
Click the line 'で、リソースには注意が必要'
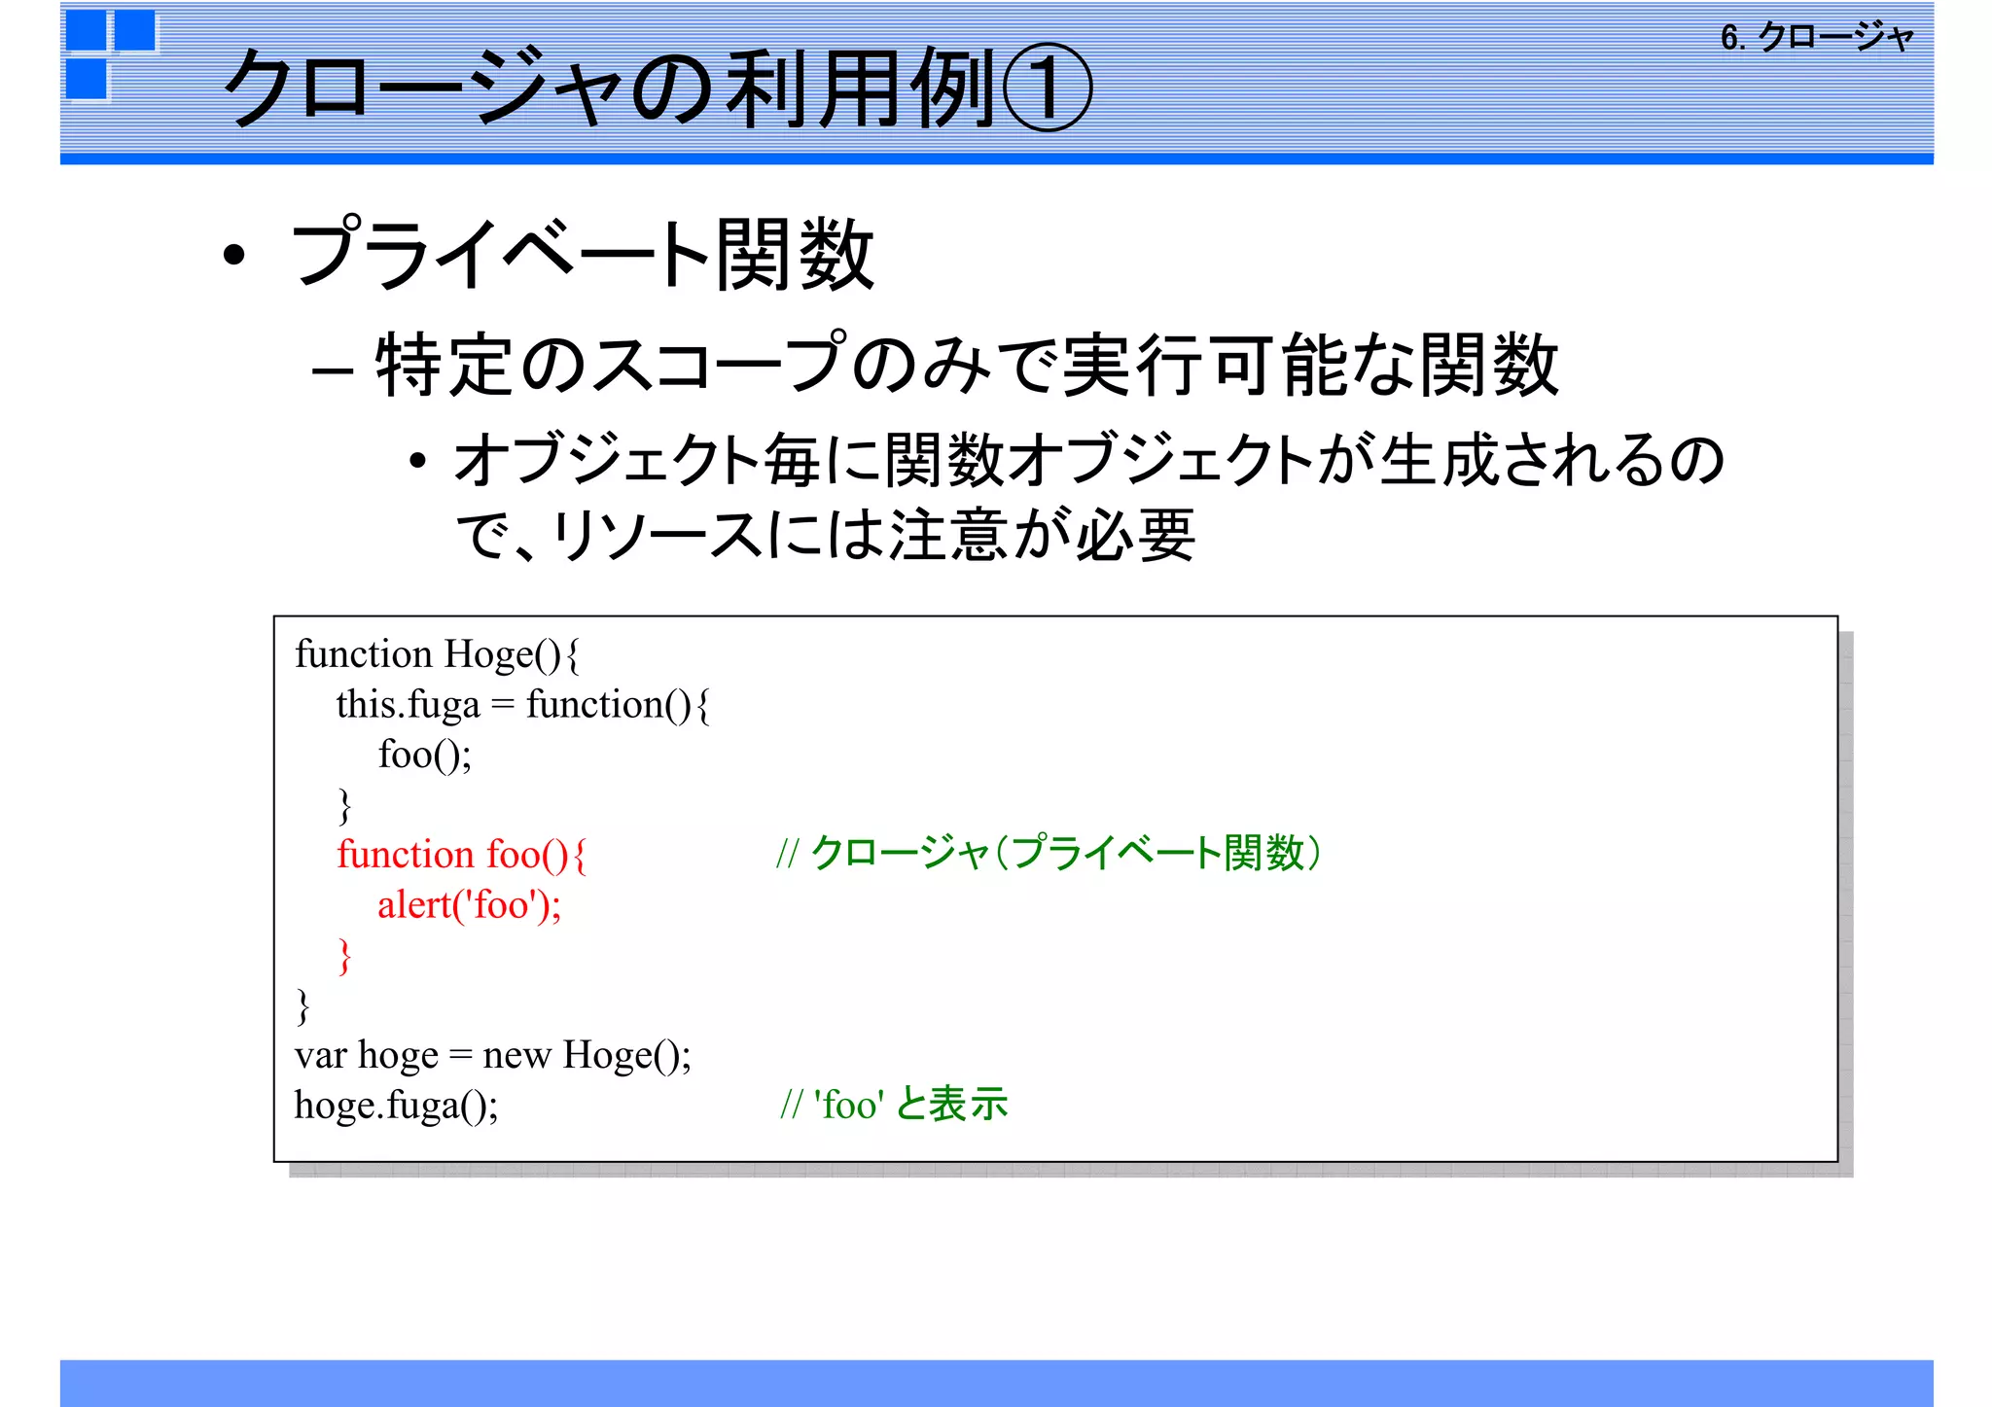tap(826, 535)
